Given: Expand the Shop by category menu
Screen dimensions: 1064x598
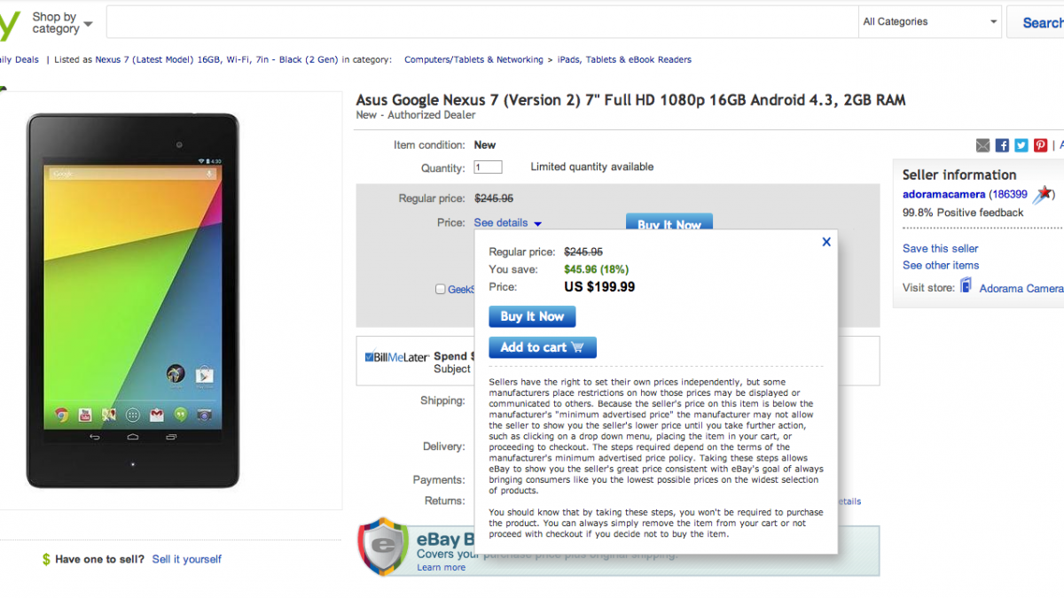Looking at the screenshot, I should pyautogui.click(x=61, y=22).
